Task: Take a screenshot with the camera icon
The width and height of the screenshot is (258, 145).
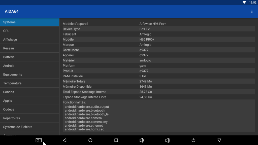Action: tap(39, 140)
